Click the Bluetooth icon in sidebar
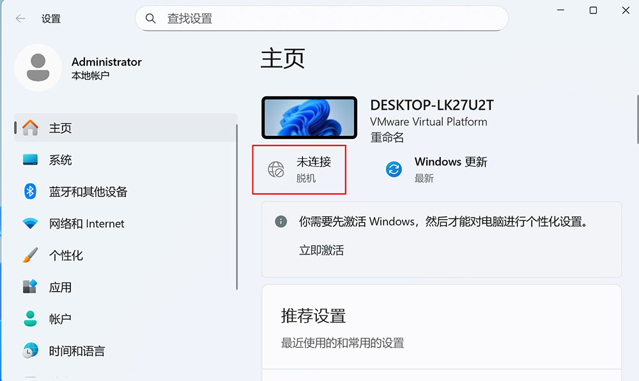Image resolution: width=639 pixels, height=381 pixels. pos(30,191)
